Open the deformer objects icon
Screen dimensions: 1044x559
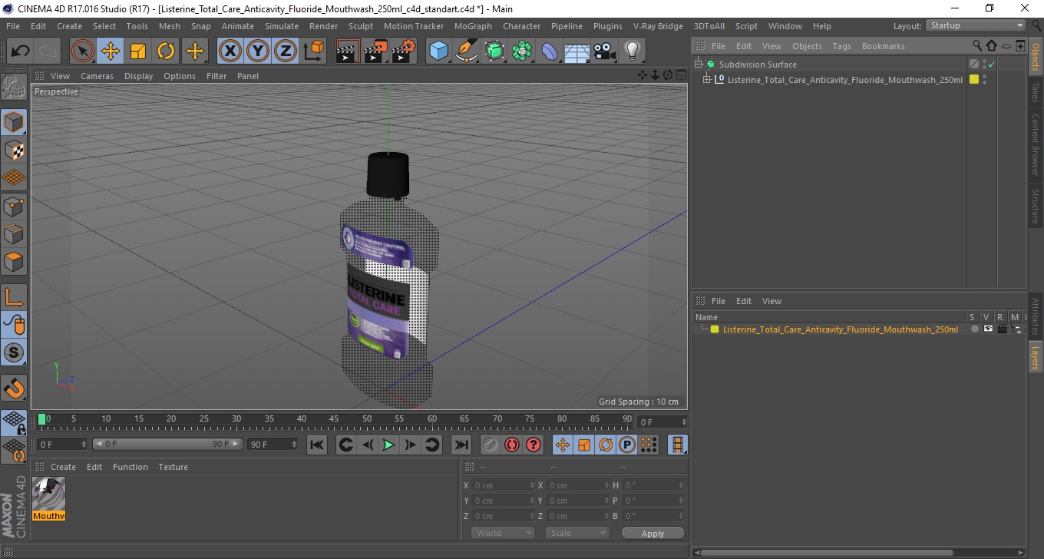pyautogui.click(x=550, y=51)
